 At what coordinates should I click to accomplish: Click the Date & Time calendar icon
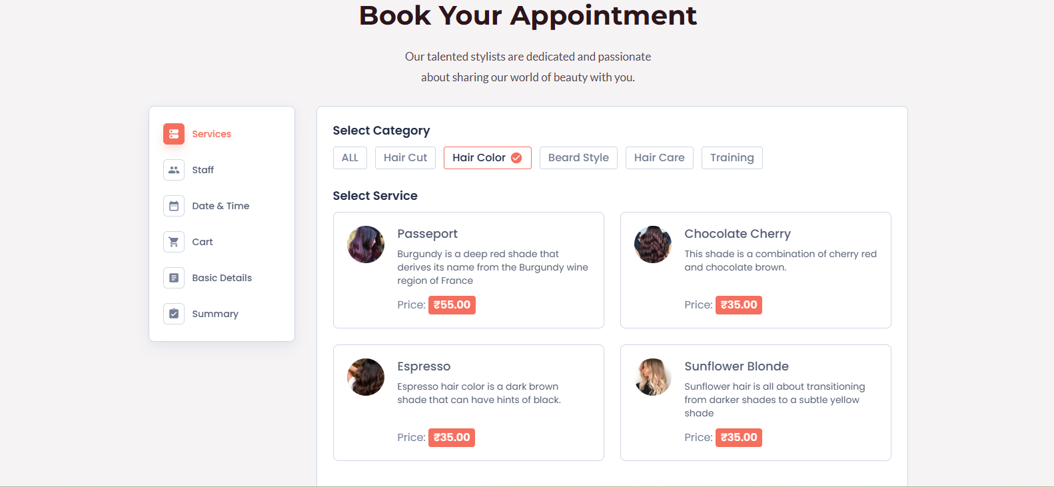[174, 206]
